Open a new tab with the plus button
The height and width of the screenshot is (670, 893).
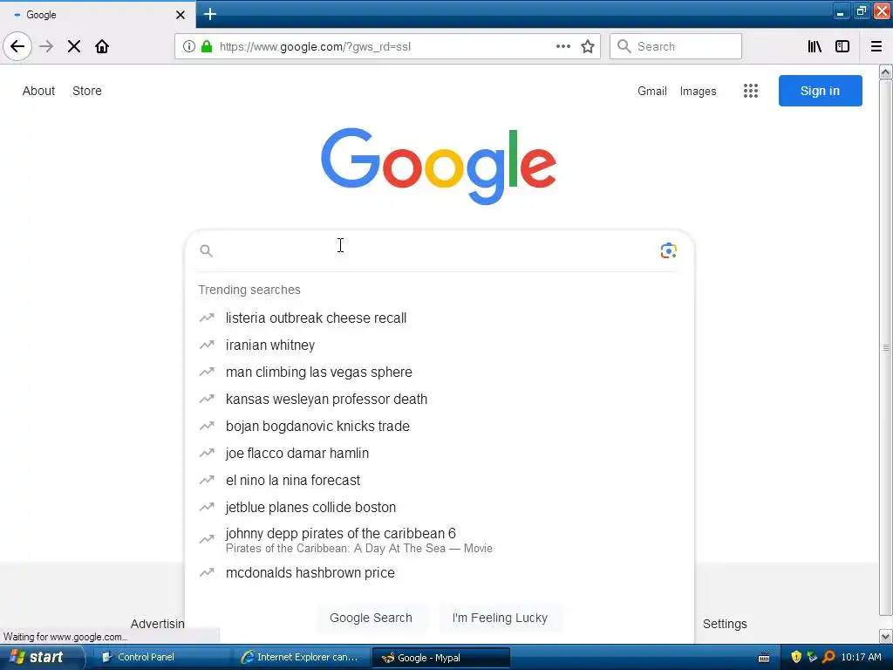point(209,14)
